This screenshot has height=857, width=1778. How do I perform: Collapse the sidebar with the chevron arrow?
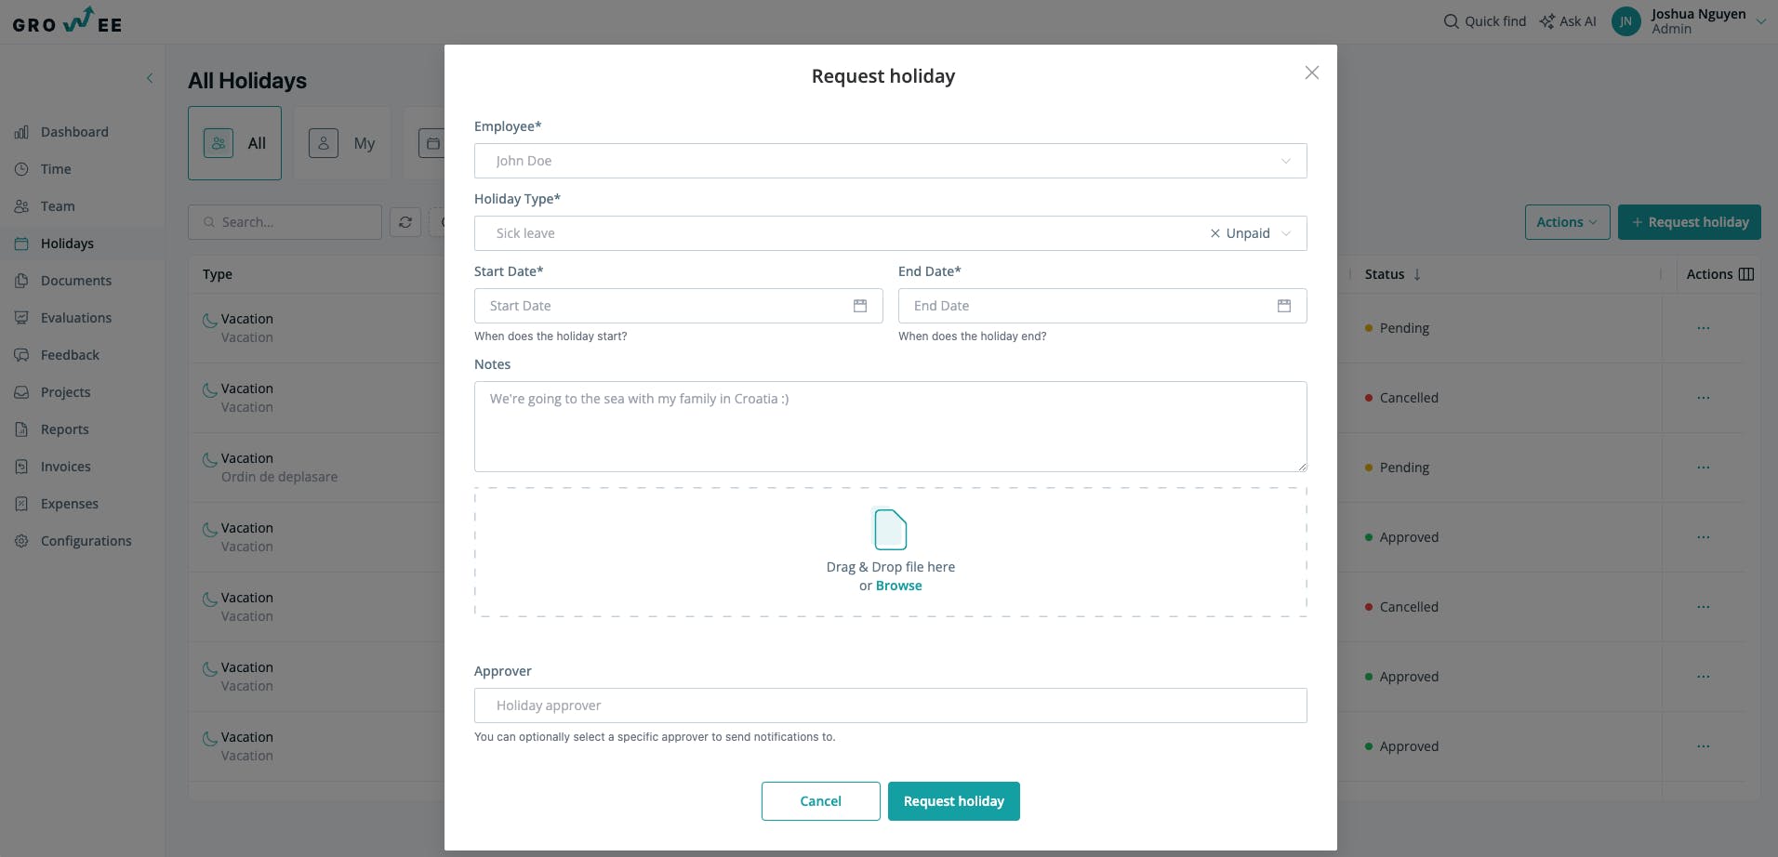pyautogui.click(x=150, y=78)
